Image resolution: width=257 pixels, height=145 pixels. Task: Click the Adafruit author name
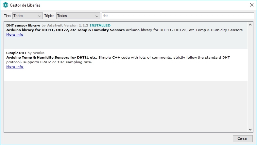[x=55, y=26]
